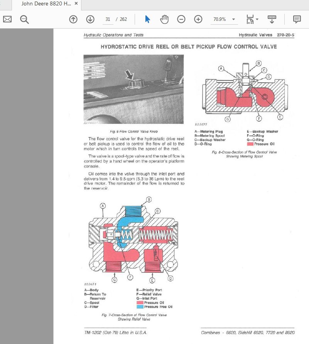
Task: Click the 'E—Priority Port' legend entry
Action: (x=149, y=290)
